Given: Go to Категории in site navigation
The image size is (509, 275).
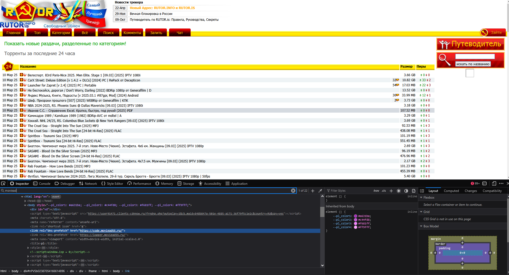Looking at the screenshot, I should 61,32.
